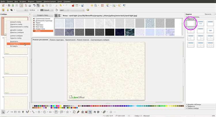Pick the yellow swatch in color bar
Viewport: 216px width, 117px height.
pyautogui.click(x=60, y=106)
